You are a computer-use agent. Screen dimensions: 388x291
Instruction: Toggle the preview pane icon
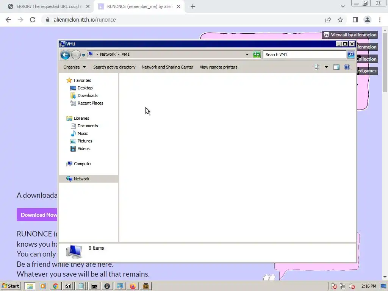(x=336, y=67)
